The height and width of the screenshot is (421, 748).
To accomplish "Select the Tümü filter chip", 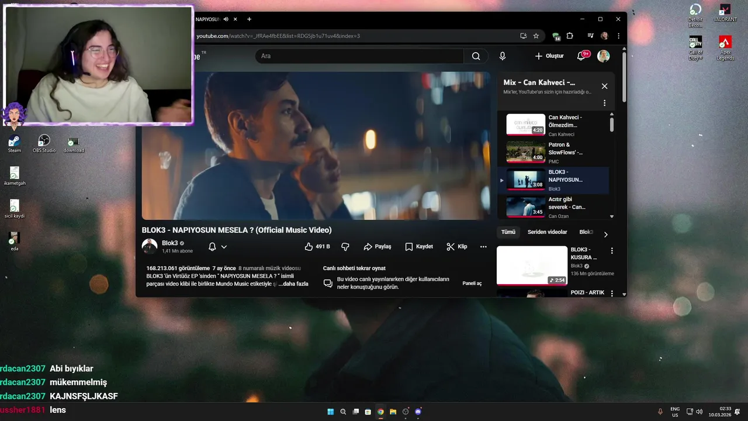I will [508, 232].
